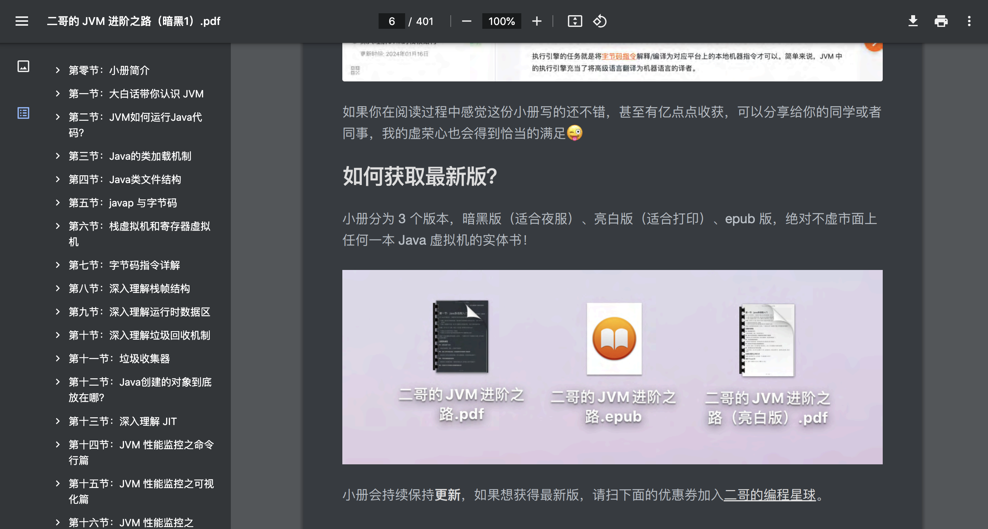
Task: Open the PDF menu via hamburger icon
Action: click(21, 21)
